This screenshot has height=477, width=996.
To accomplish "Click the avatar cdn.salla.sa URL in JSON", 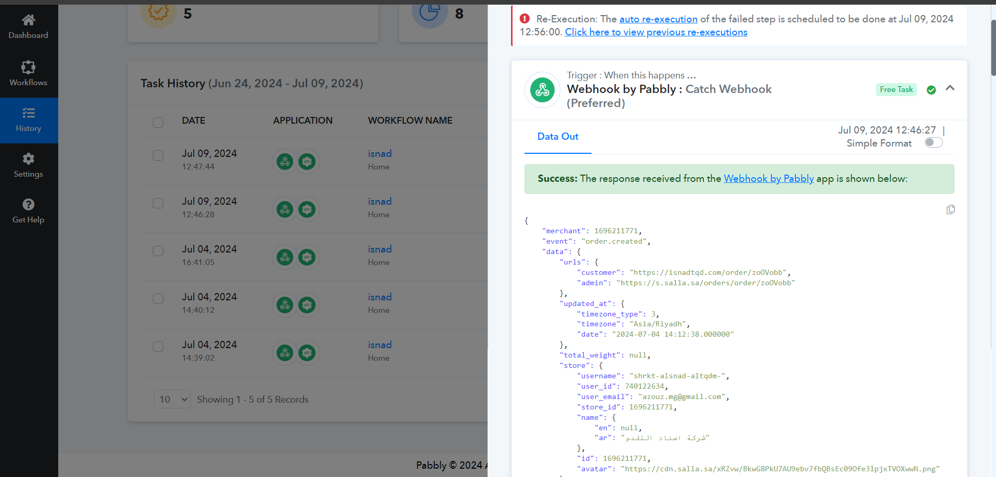I will (780, 469).
